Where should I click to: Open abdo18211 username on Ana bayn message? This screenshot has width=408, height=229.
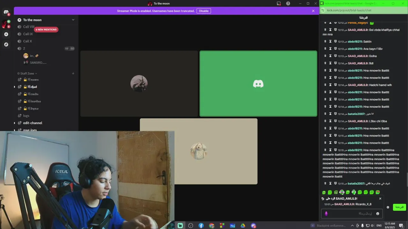tap(355, 49)
